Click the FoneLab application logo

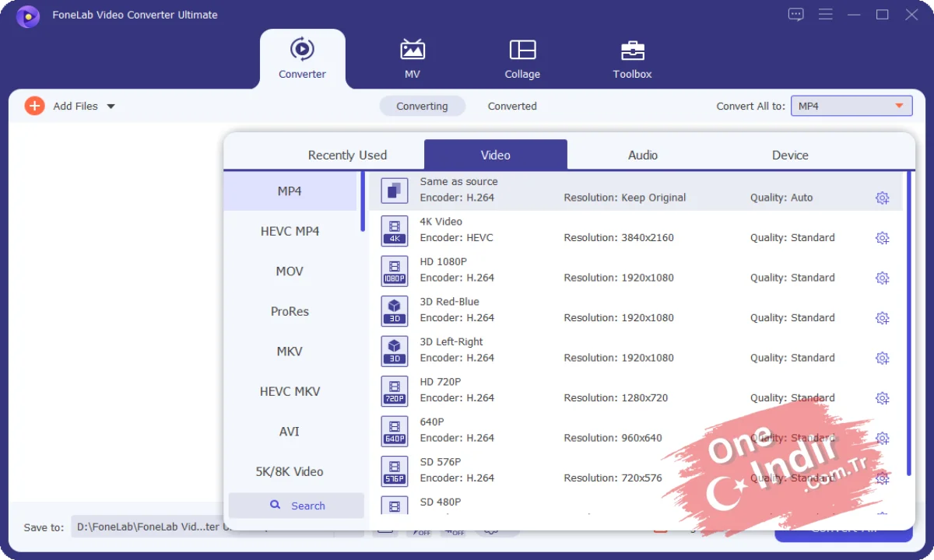(x=28, y=16)
